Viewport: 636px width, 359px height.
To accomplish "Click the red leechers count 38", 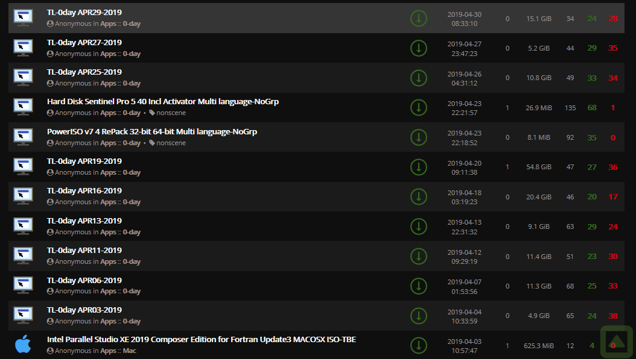I will click(x=613, y=316).
